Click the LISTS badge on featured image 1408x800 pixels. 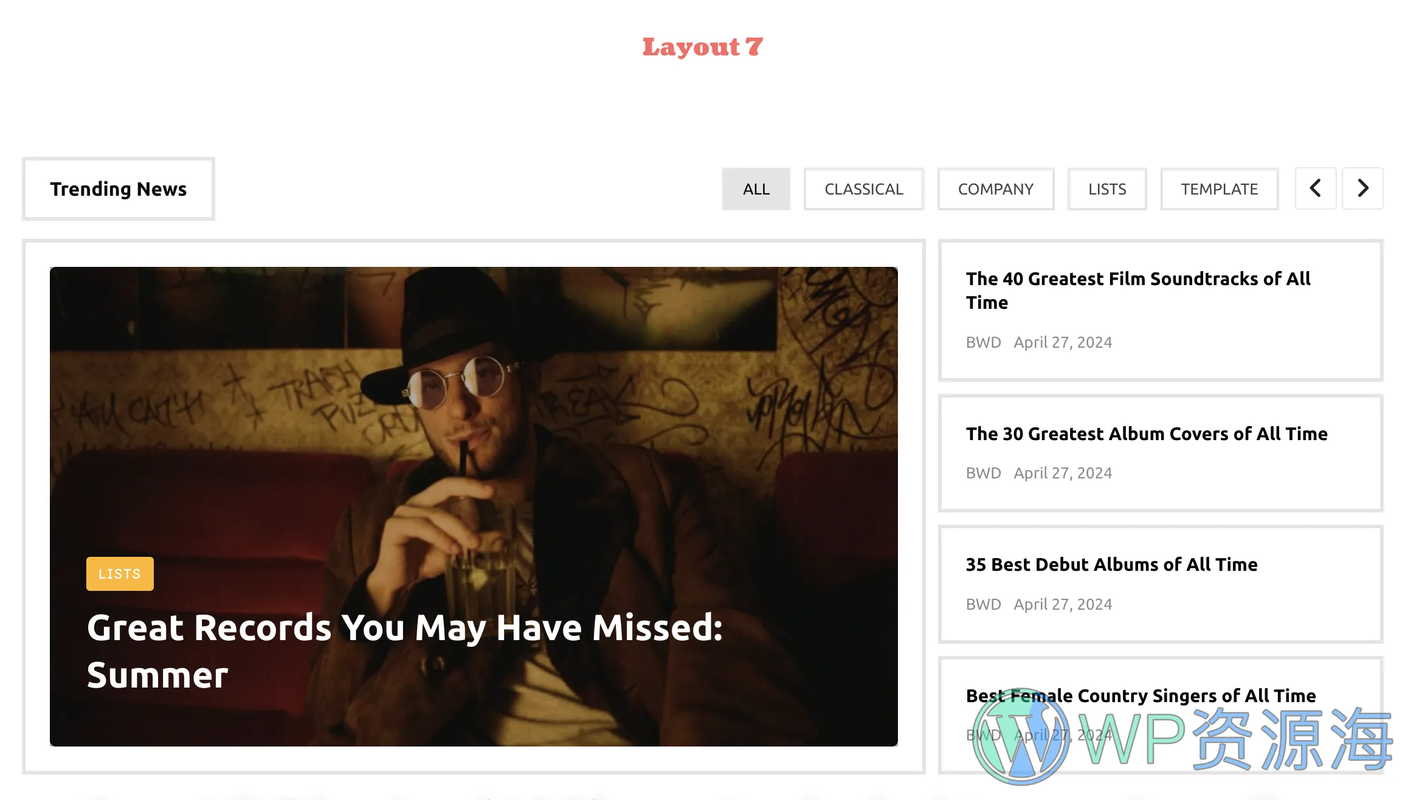tap(119, 573)
